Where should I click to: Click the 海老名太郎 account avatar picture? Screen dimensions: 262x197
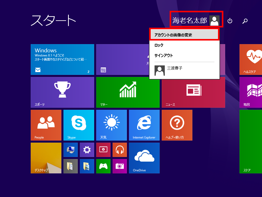coord(214,21)
